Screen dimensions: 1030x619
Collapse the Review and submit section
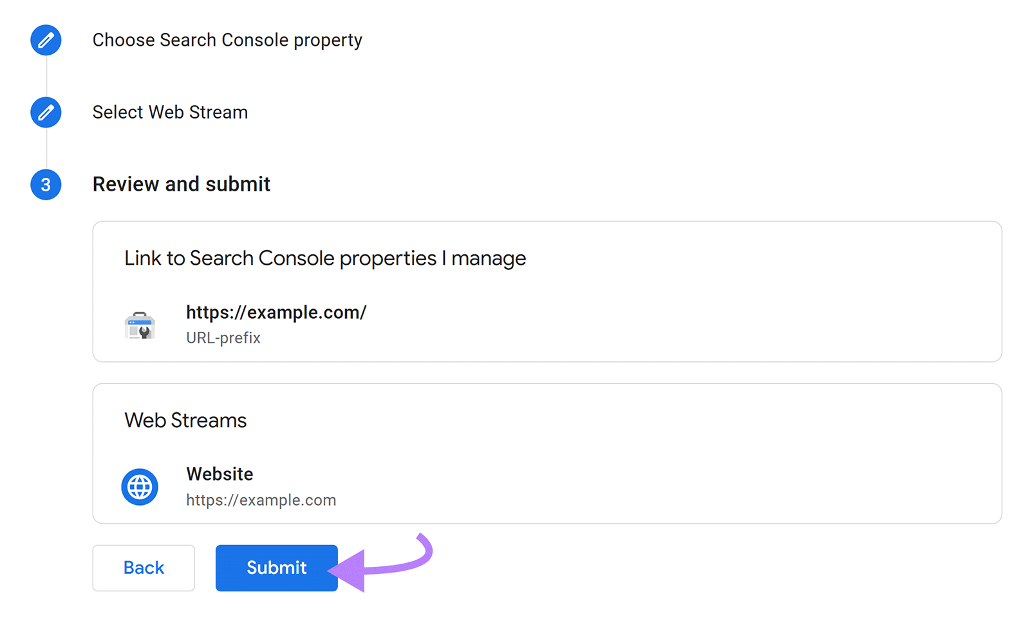182,184
